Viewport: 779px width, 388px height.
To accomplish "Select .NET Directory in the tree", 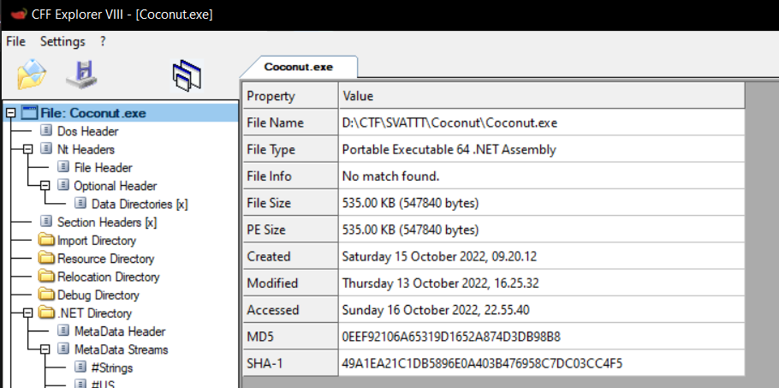I will coord(95,313).
